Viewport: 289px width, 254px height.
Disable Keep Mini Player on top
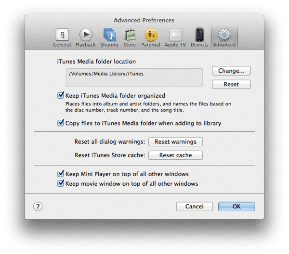point(61,174)
